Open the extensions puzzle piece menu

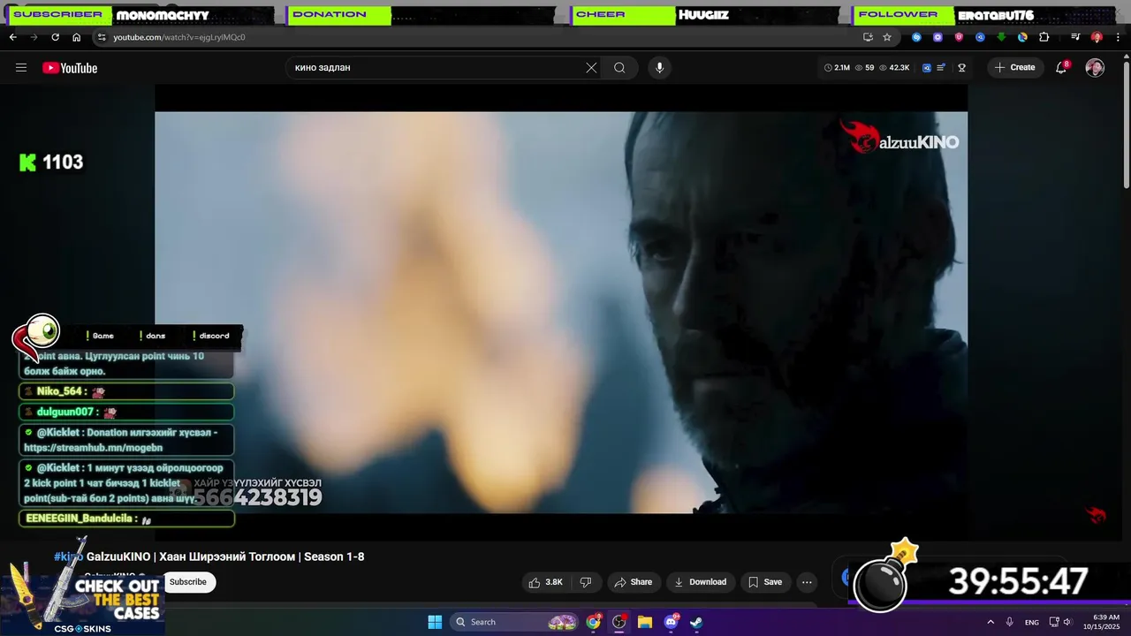1044,37
